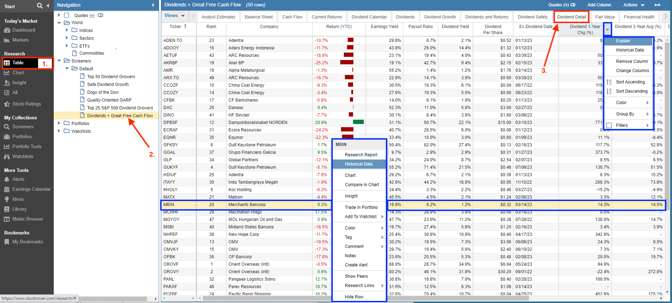Tick the Quotes checkbox in Navigation

point(67,16)
